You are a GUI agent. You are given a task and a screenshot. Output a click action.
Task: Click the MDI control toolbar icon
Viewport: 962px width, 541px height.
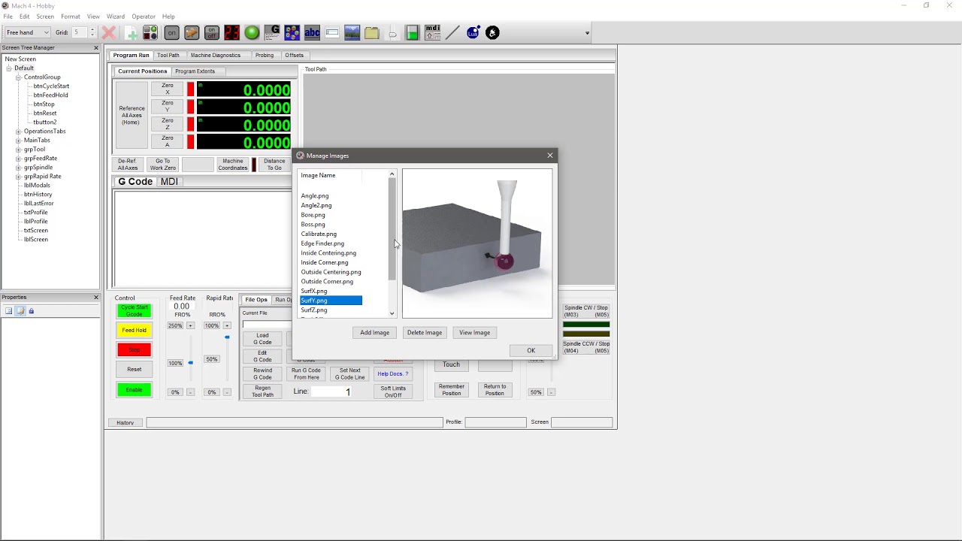coord(432,32)
